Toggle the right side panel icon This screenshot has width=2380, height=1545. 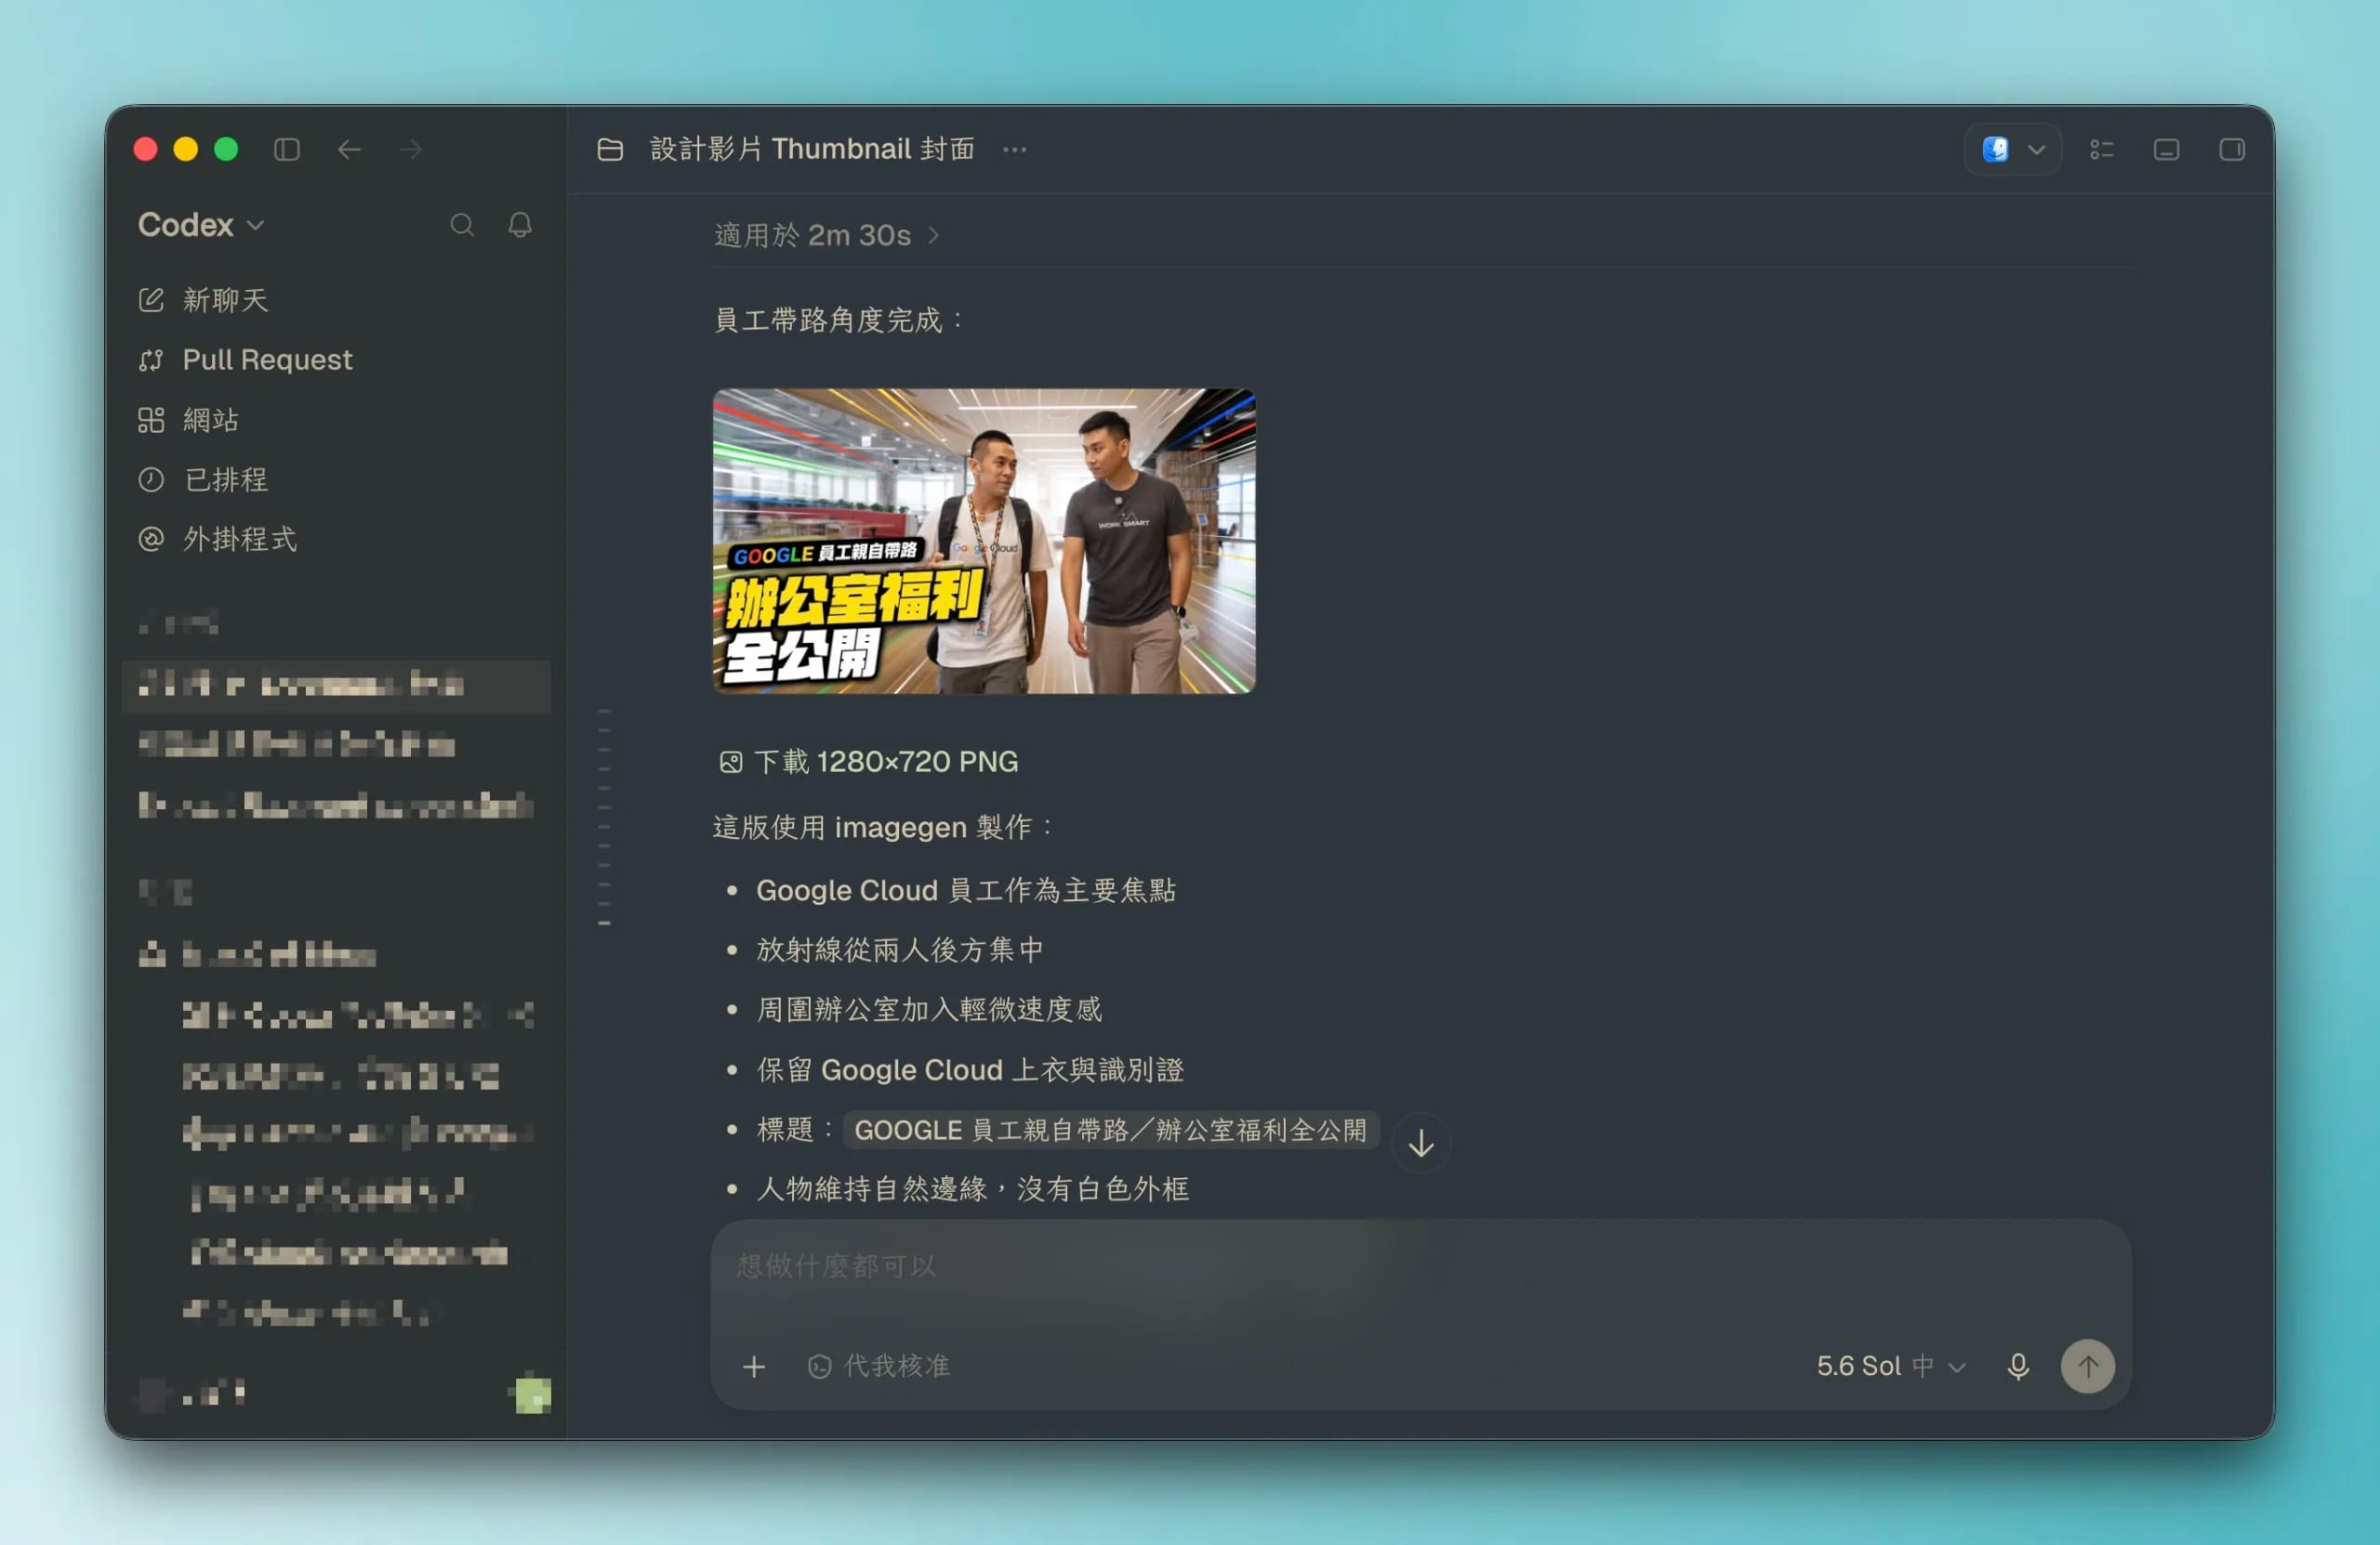click(2232, 150)
